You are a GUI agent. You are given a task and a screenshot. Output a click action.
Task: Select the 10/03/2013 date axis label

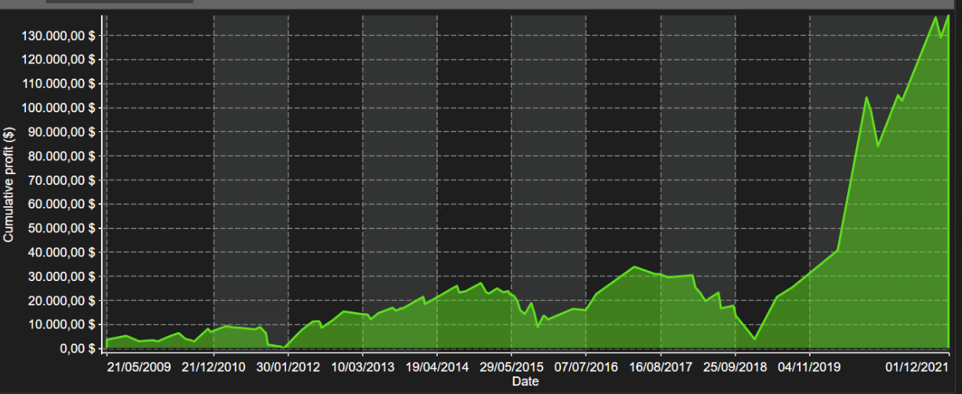(363, 367)
